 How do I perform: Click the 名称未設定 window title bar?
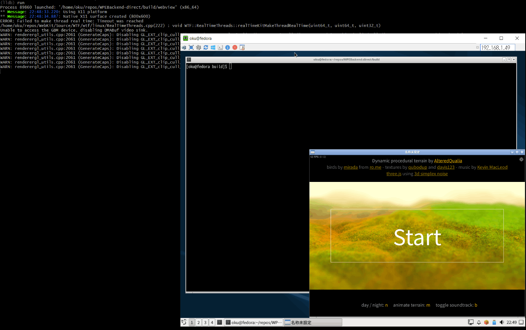click(x=412, y=152)
